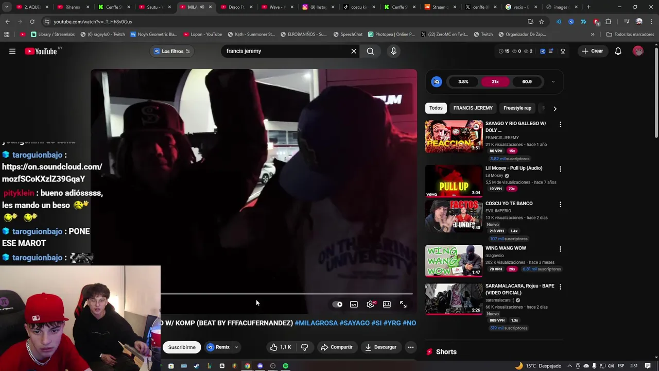Switch to the Draco browser tab
The image size is (659, 371).
pos(236,7)
